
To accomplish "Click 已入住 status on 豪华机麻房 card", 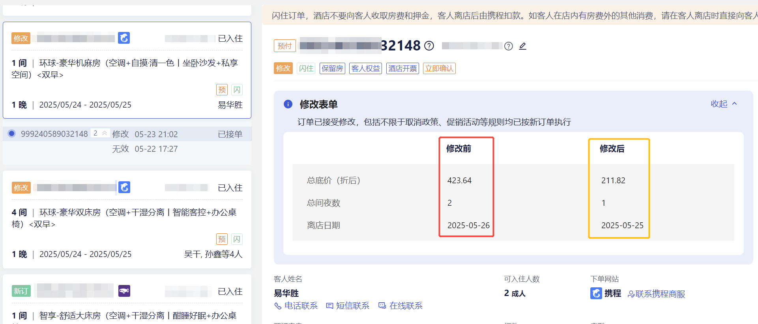I will coord(230,38).
